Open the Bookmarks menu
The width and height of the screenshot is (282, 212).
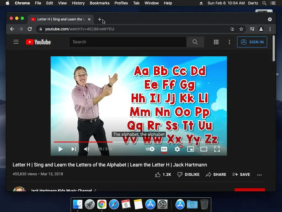[x=100, y=3]
